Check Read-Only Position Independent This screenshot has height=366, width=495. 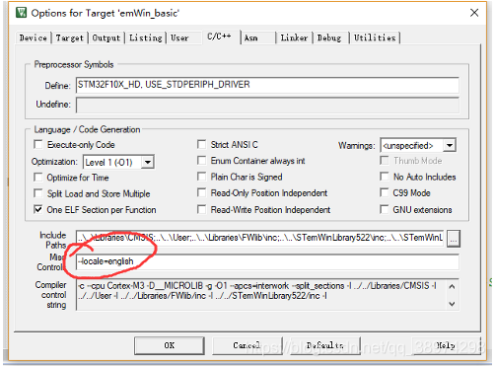click(x=201, y=192)
